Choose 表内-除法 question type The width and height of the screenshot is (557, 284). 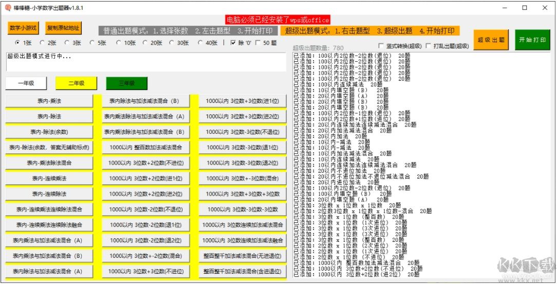click(49, 116)
